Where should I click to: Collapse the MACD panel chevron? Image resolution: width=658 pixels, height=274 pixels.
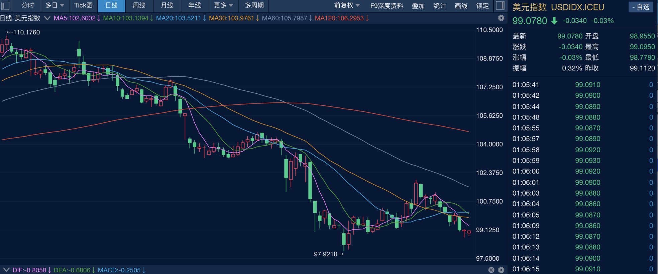[x=6, y=270]
